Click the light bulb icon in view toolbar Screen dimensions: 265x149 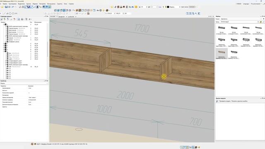104,10
